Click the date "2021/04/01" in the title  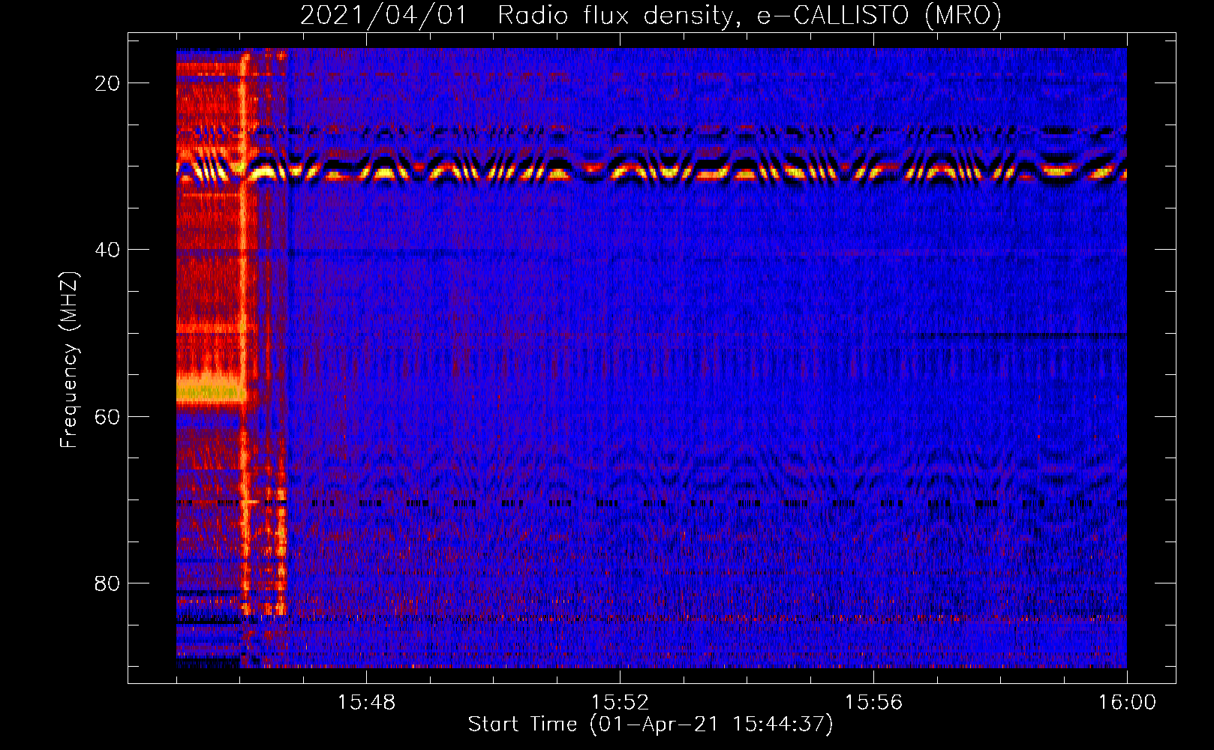point(384,15)
